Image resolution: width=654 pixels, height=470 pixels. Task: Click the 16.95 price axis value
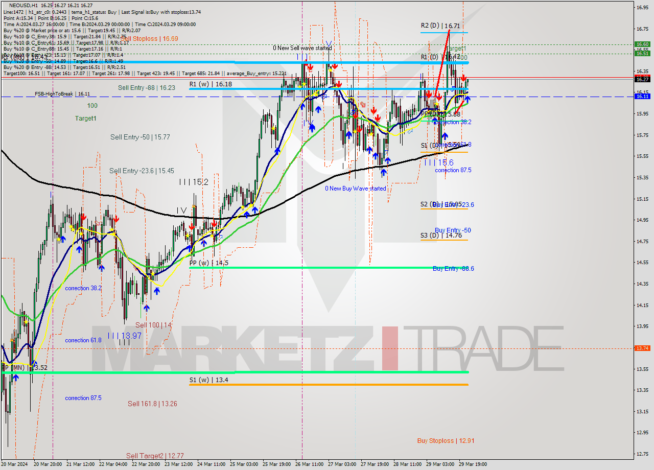[x=642, y=7]
